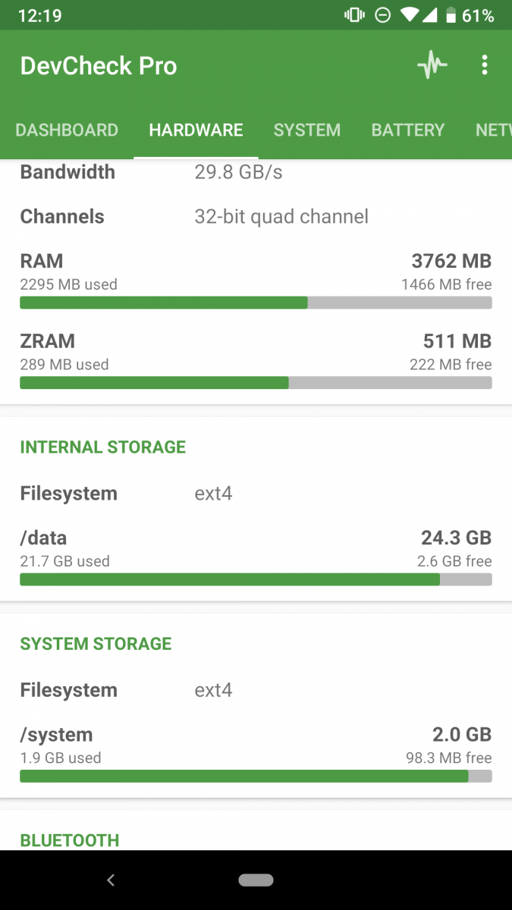Screen dimensions: 512x910
Task: Select the INTERNAL STORAGE section header
Action: point(102,447)
